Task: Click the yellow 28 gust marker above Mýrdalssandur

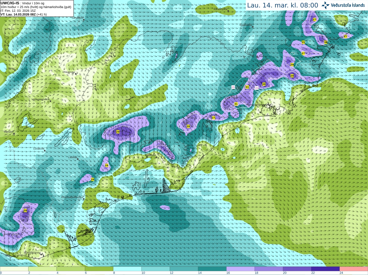Action: coord(25,210)
